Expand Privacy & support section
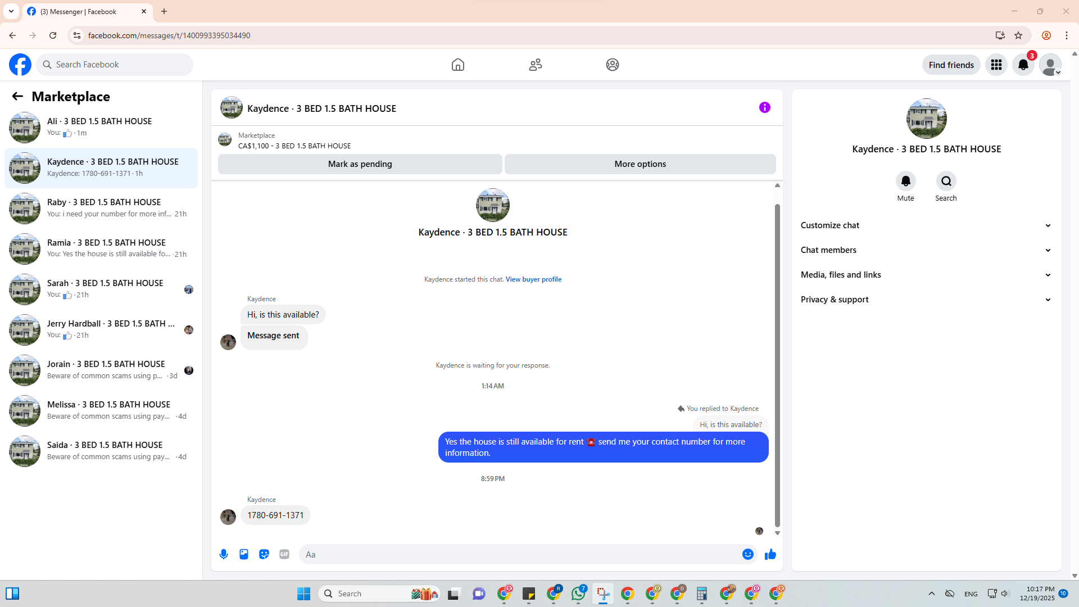1079x607 pixels. [926, 300]
